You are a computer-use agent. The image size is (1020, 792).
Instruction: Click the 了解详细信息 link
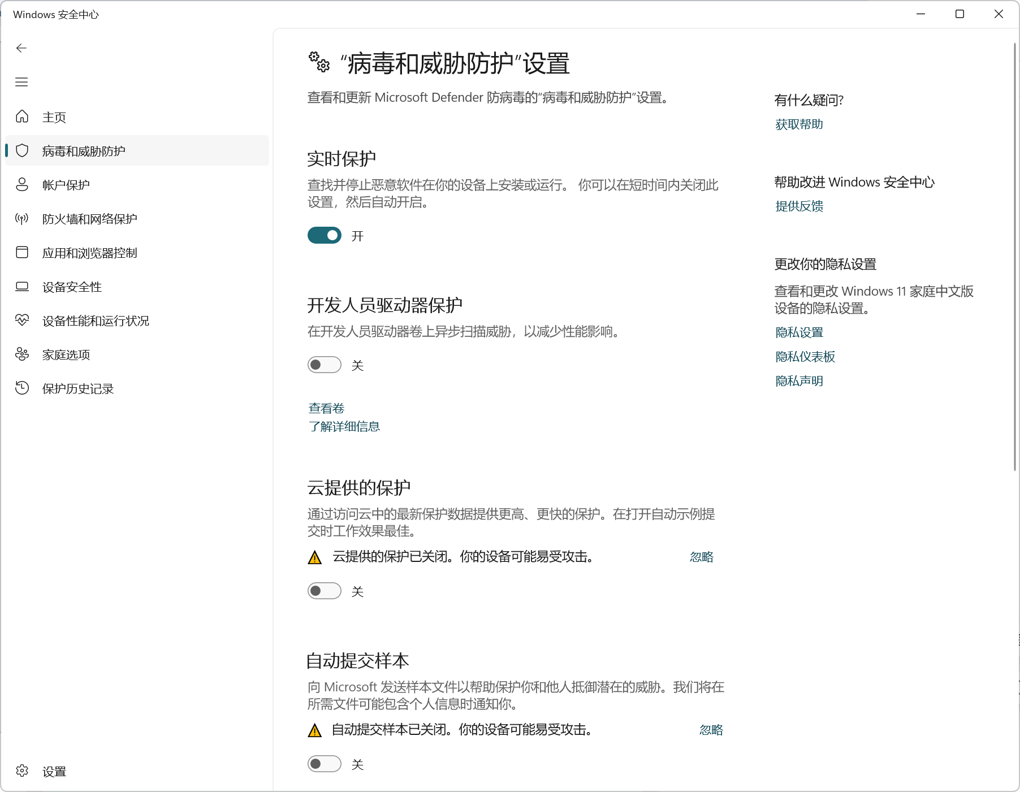click(x=344, y=426)
